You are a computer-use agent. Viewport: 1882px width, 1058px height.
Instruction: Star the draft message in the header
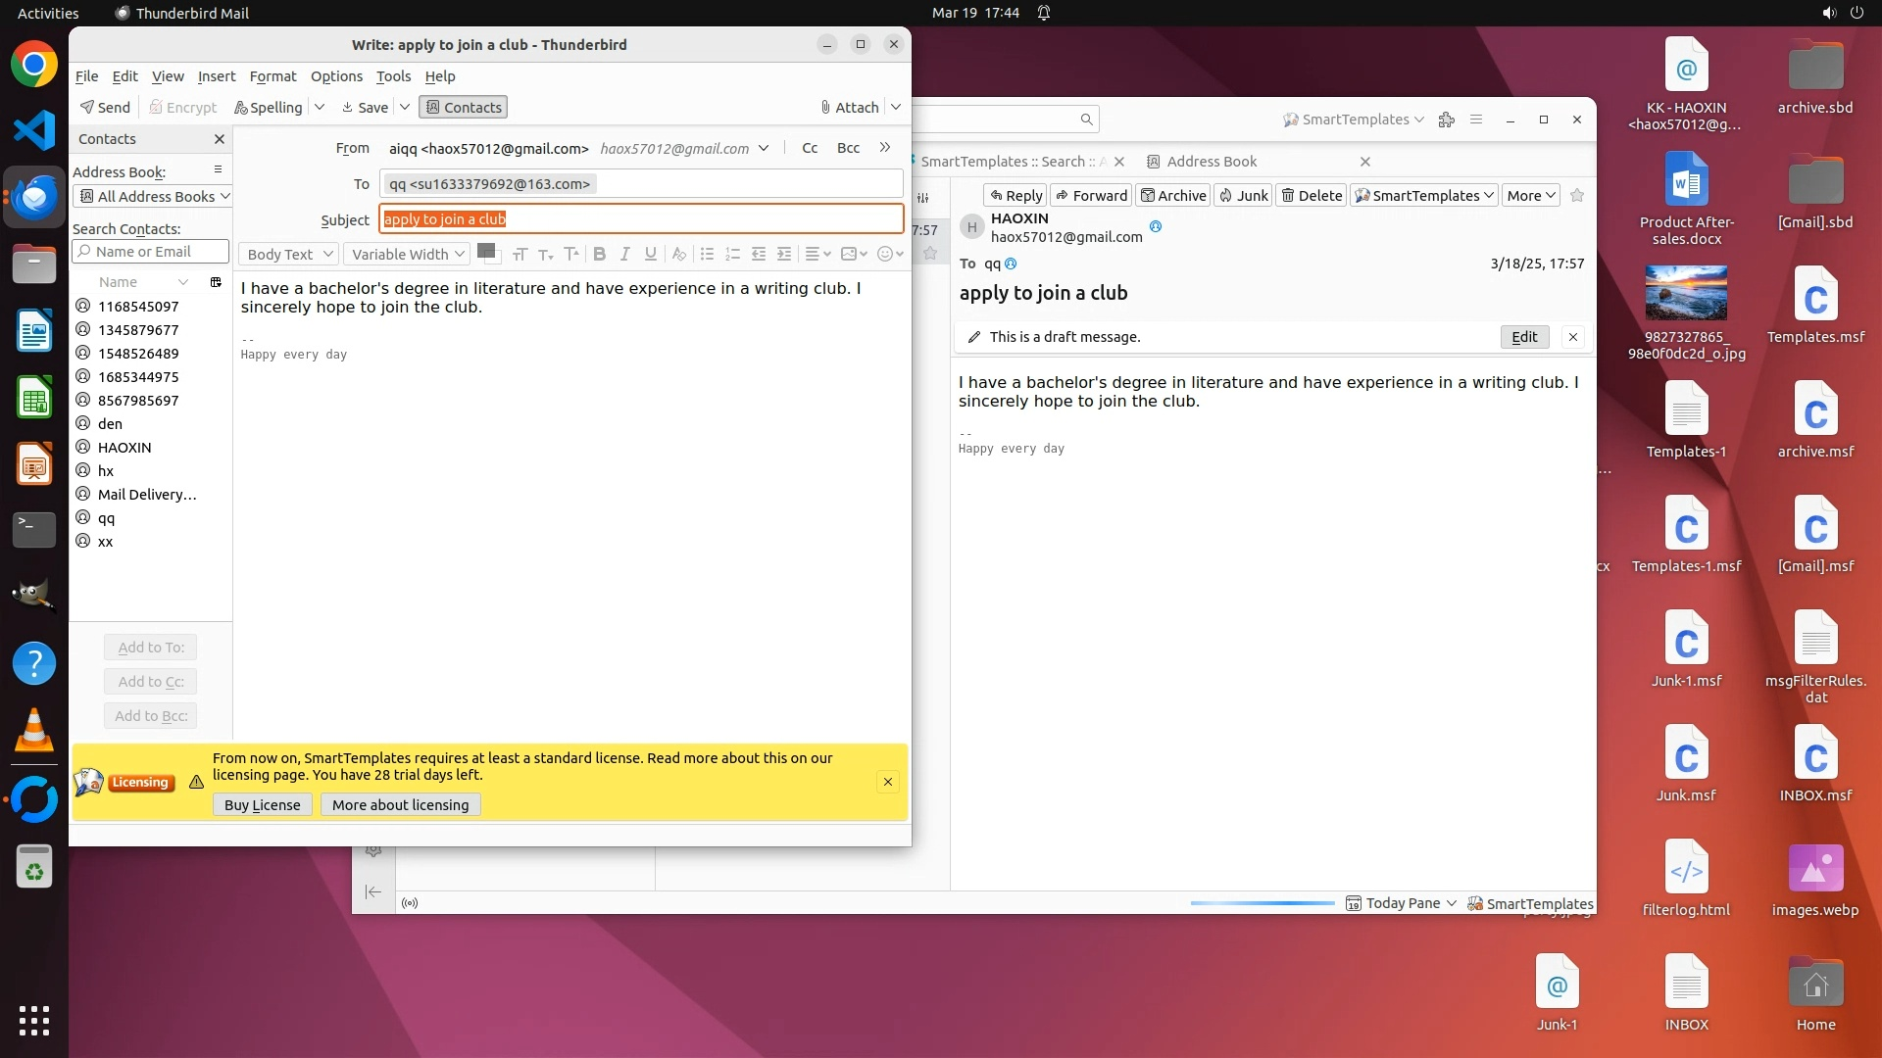[x=1577, y=195]
